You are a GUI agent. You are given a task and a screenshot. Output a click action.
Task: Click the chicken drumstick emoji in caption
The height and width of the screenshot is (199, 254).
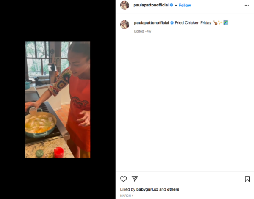pos(215,23)
